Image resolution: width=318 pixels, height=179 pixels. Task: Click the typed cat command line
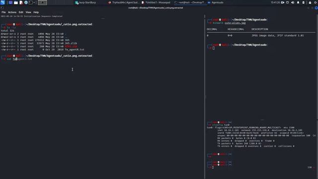coord(19,59)
